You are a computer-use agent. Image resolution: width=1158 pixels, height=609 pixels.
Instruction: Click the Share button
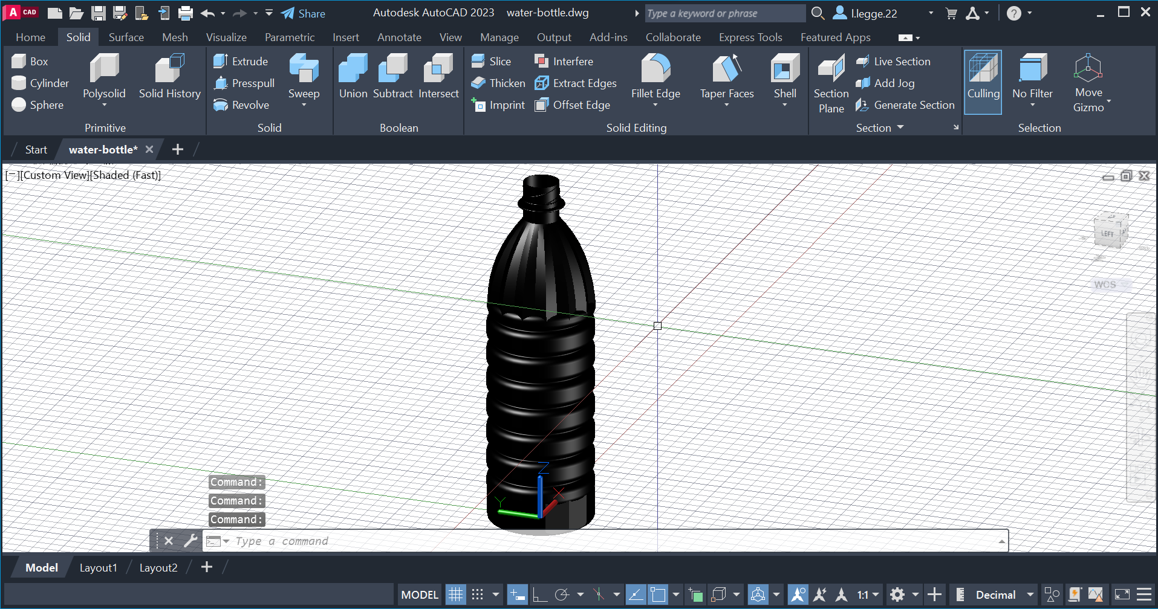pos(303,13)
